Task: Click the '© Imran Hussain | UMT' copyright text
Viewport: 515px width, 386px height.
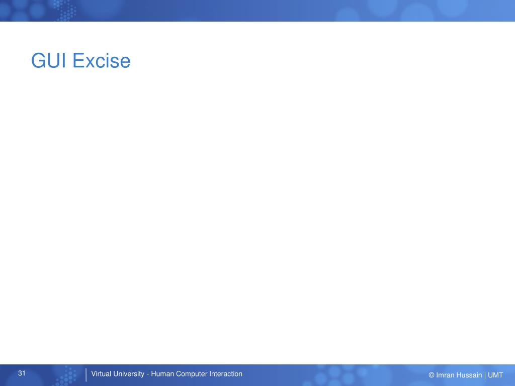Action: click(465, 375)
